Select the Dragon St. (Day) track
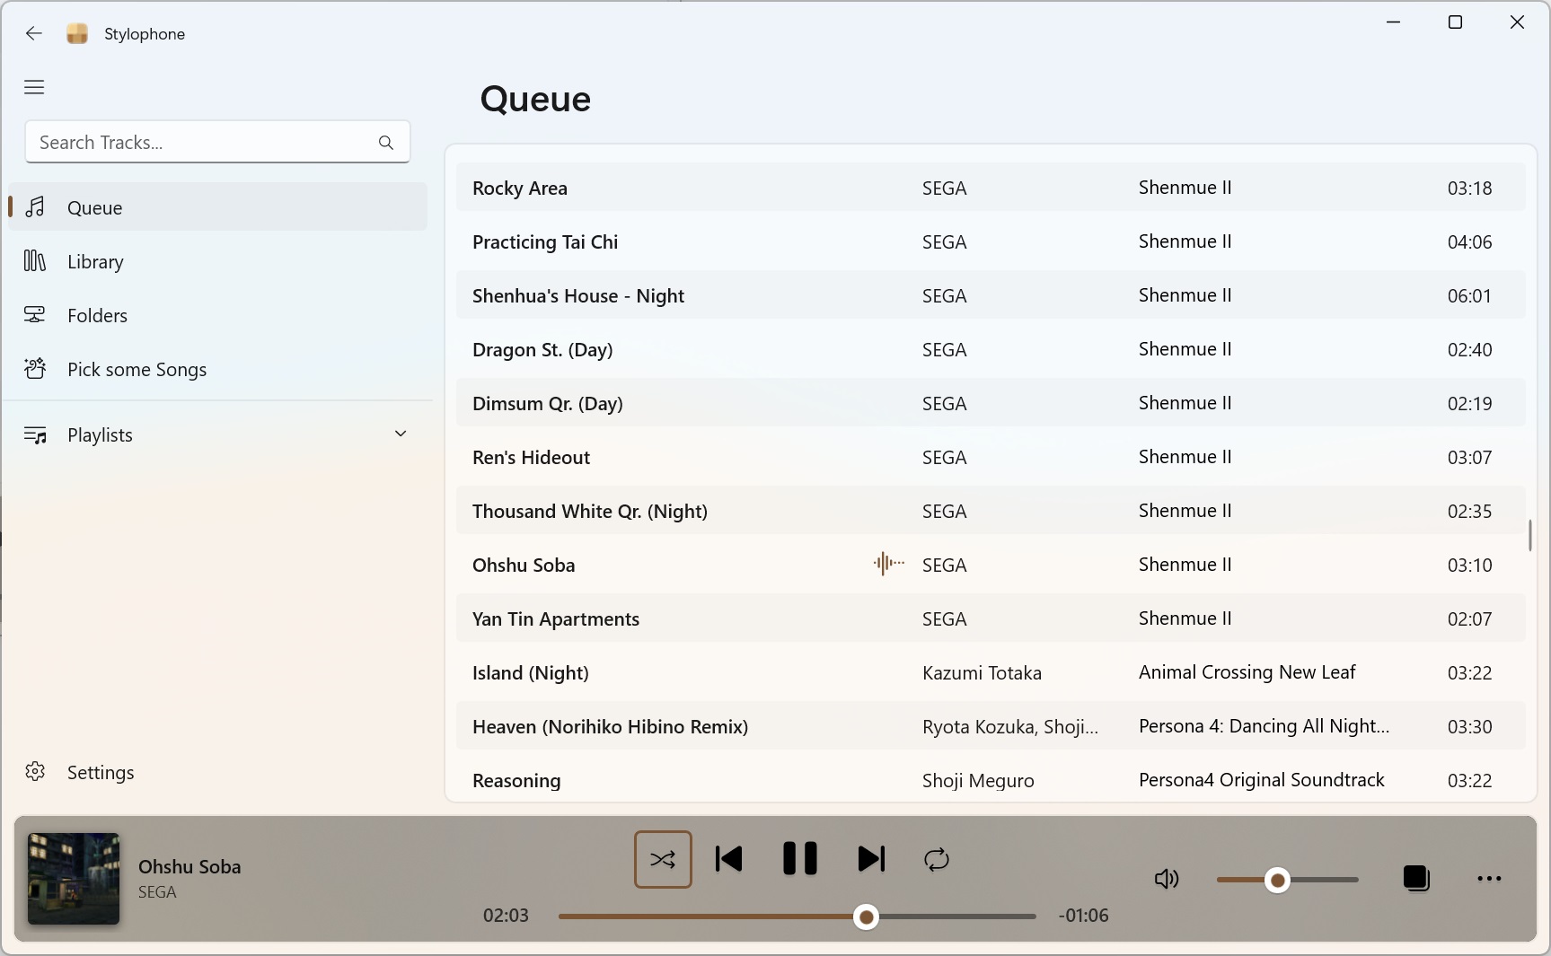The image size is (1551, 956). (991, 349)
